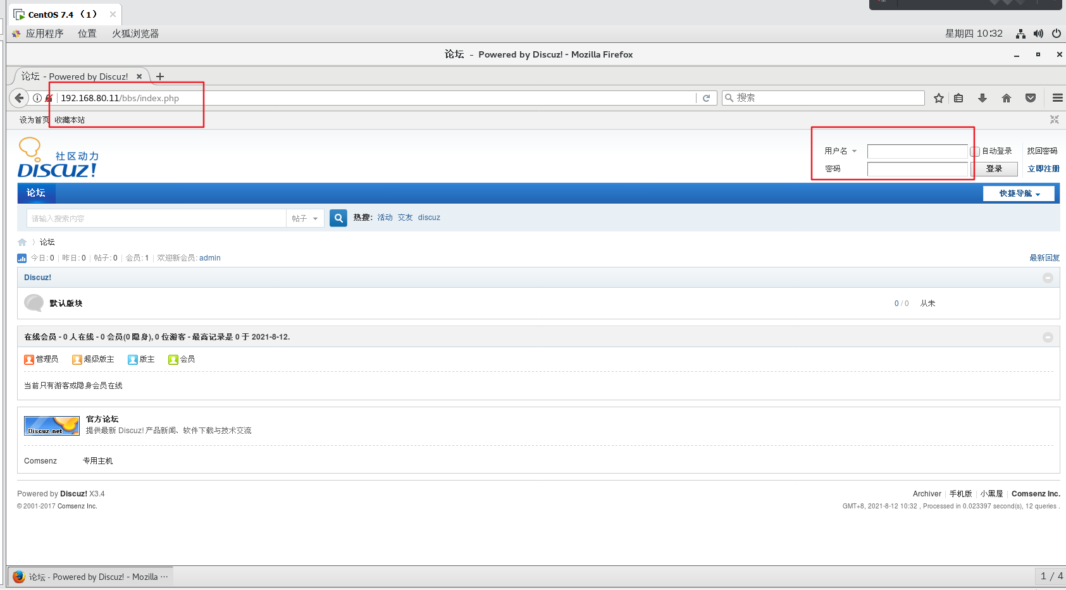Collapse the Discuz! category section

[1048, 278]
